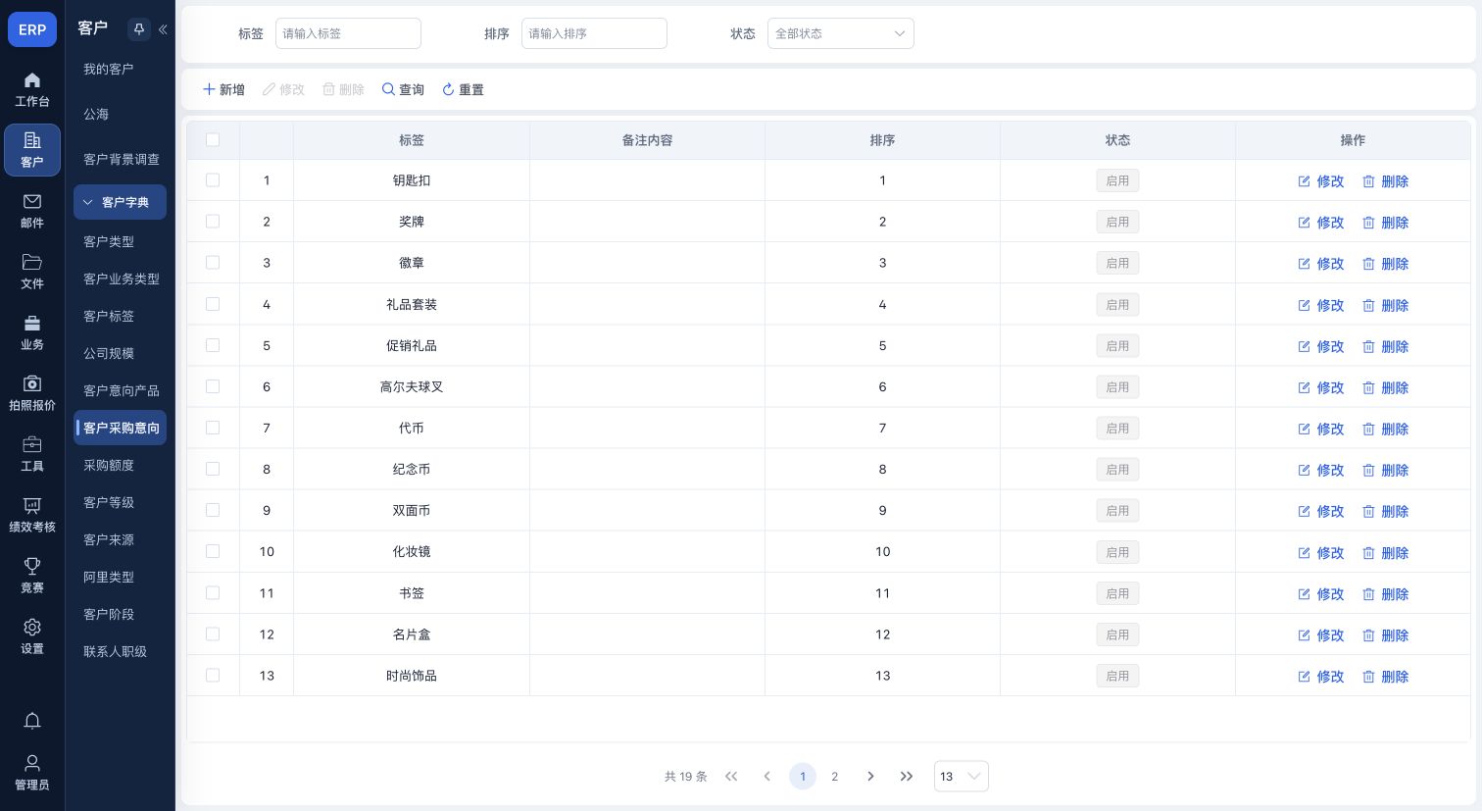The image size is (1482, 811).
Task: Focus the 标签 input field
Action: coord(348,33)
